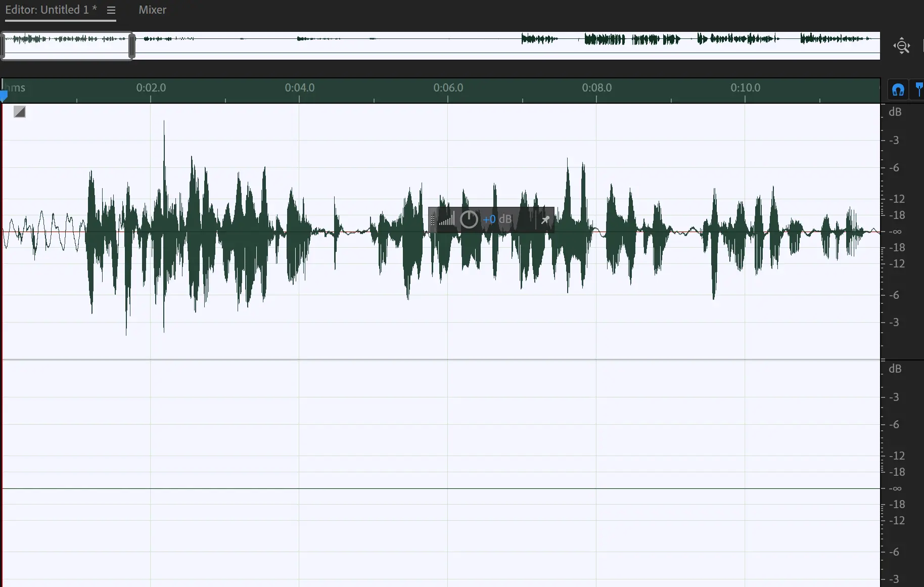Click the right handle of the overview navigator
The image size is (924, 587).
(x=132, y=46)
